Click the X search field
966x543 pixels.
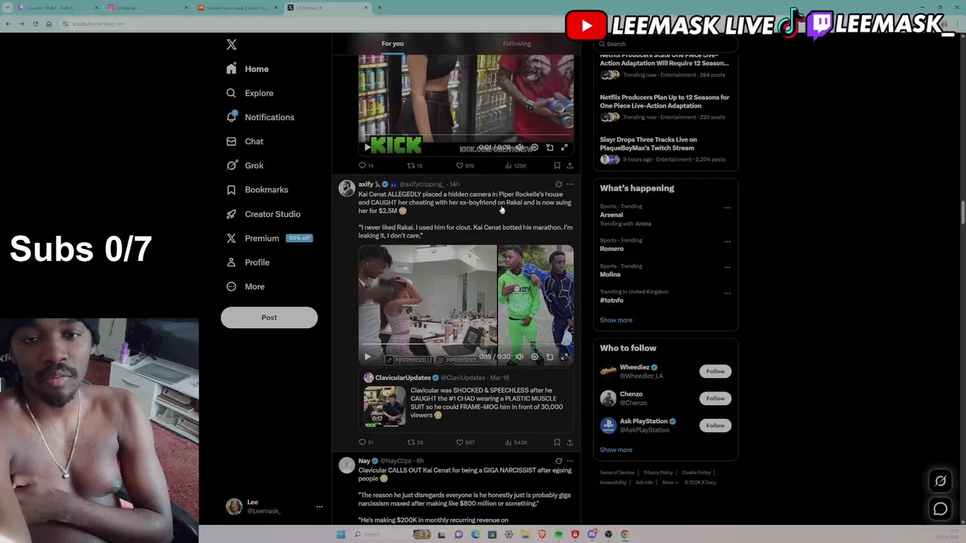[664, 44]
